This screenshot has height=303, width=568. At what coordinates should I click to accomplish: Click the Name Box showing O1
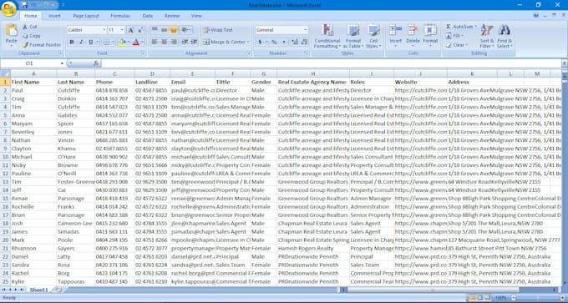[x=29, y=63]
